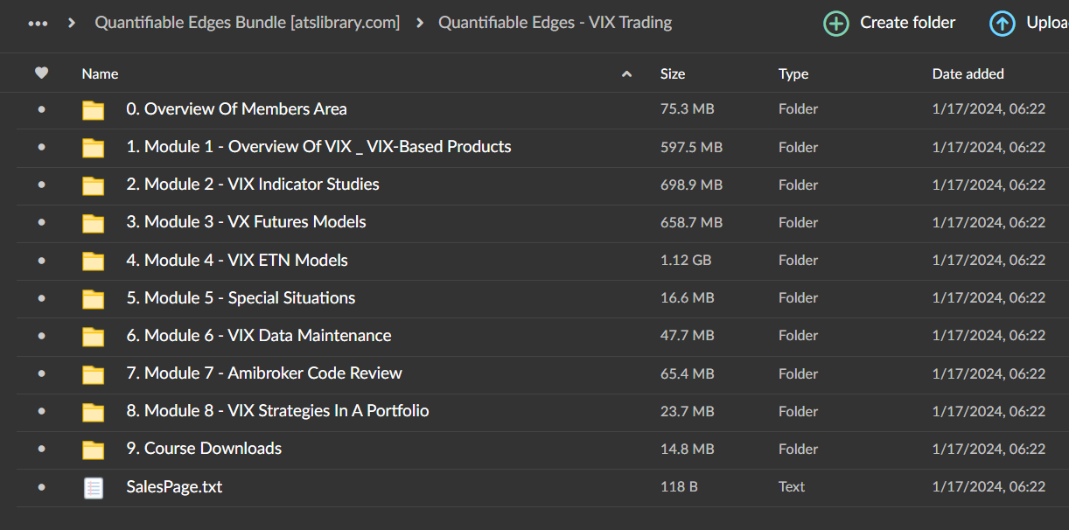This screenshot has height=530, width=1069.
Task: Sort the list by Size column
Action: coord(673,74)
